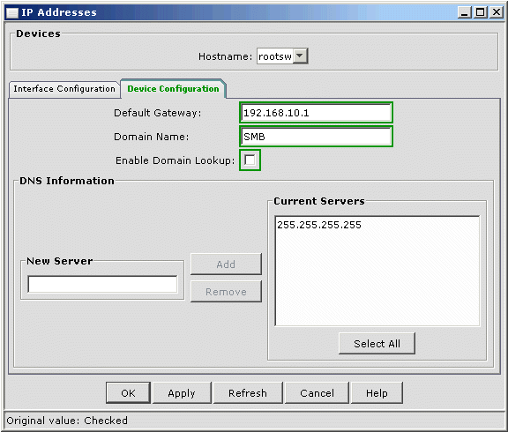The width and height of the screenshot is (508, 432).
Task: Click the Refresh button
Action: [x=248, y=393]
